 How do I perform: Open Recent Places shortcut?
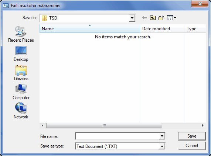[21, 34]
